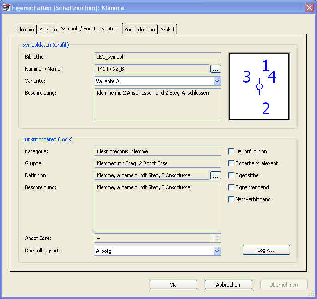
Task: Switch to the Klemme tab
Action: pyautogui.click(x=25, y=30)
